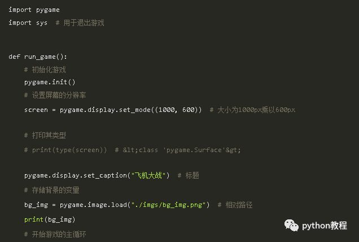
Task: Click the 'pygame.init()' call
Action: click(50, 82)
